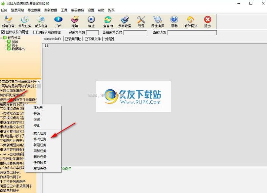Collapse the 任务分类 tree node
The height and width of the screenshot is (193, 267).
(1, 38)
